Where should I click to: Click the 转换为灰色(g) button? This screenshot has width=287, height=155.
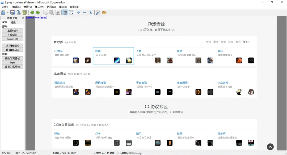tap(13, 58)
